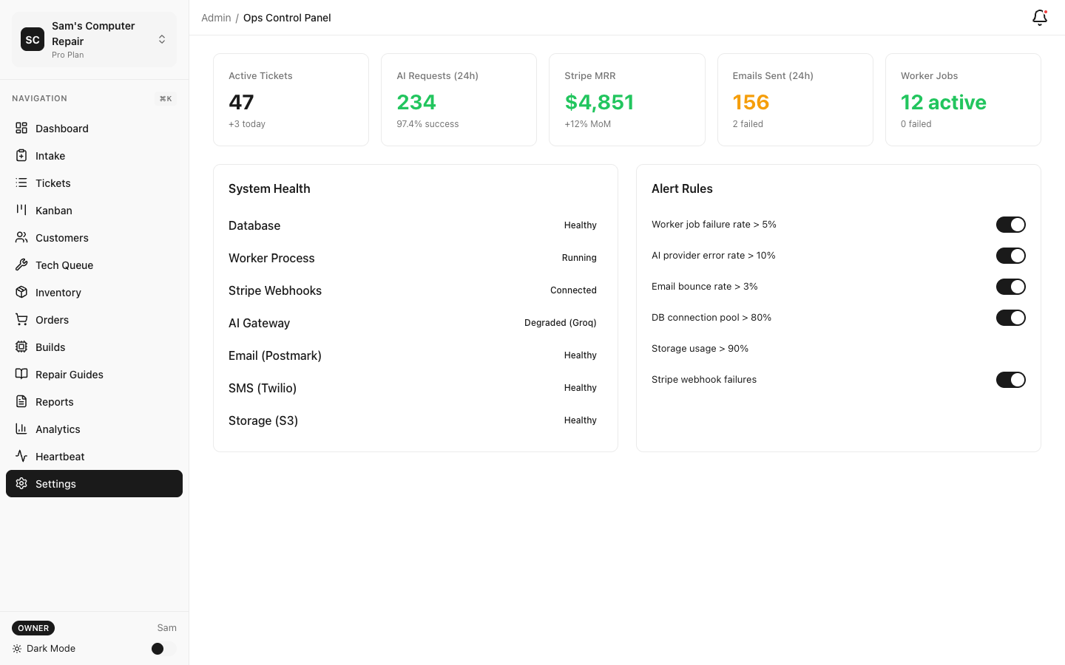This screenshot has height=665, width=1065.
Task: Click the Stripe MRR metric card
Action: pos(626,99)
